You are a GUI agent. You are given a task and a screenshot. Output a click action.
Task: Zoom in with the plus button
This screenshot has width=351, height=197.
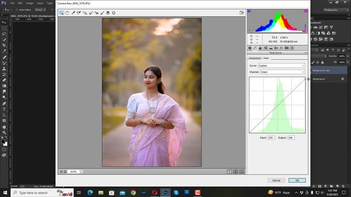(x=65, y=171)
